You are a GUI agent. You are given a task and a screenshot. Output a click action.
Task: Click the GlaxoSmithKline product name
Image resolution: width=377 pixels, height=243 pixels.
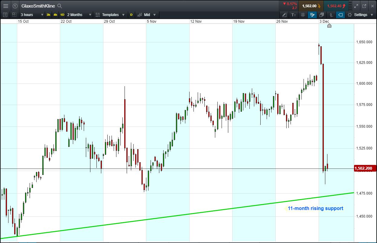click(x=38, y=6)
